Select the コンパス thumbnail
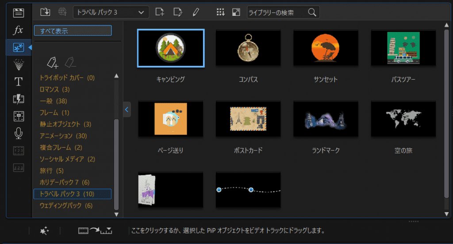453x244 pixels. point(248,48)
